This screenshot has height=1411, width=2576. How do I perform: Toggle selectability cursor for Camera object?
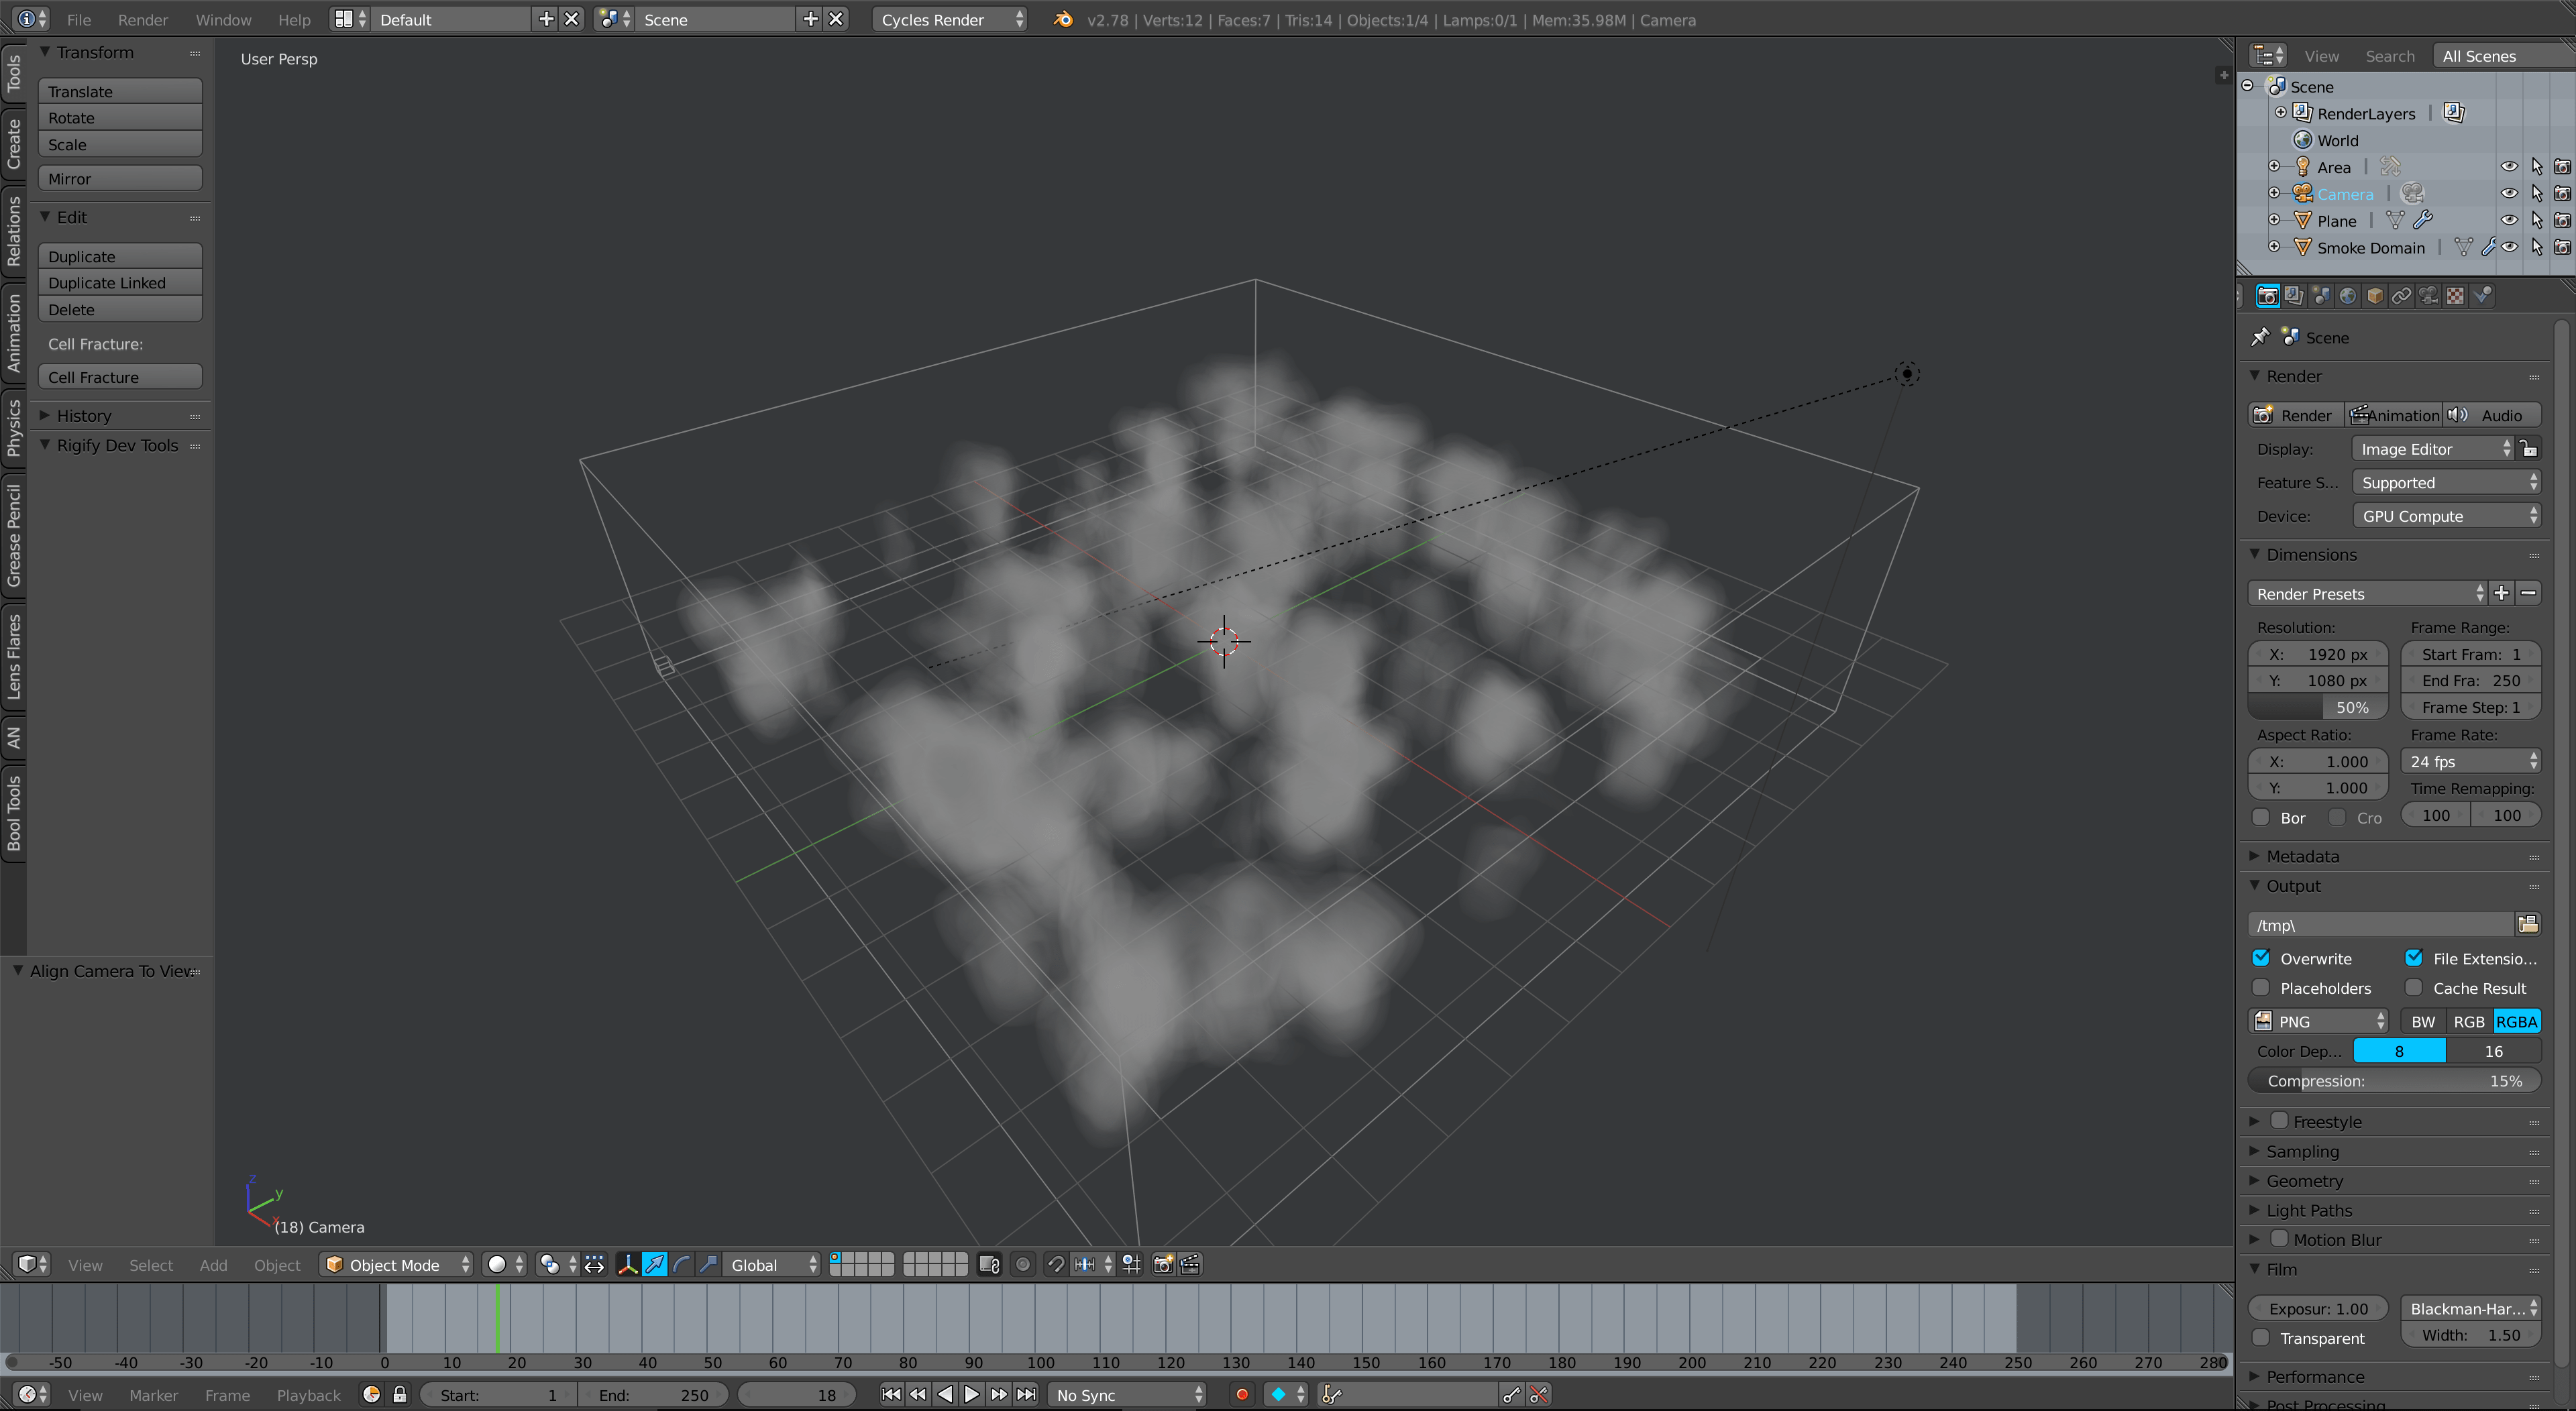pos(2536,193)
